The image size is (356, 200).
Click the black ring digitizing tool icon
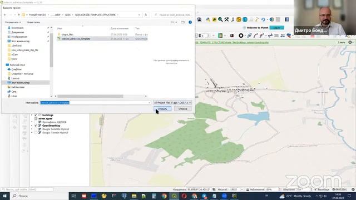pos(241,36)
